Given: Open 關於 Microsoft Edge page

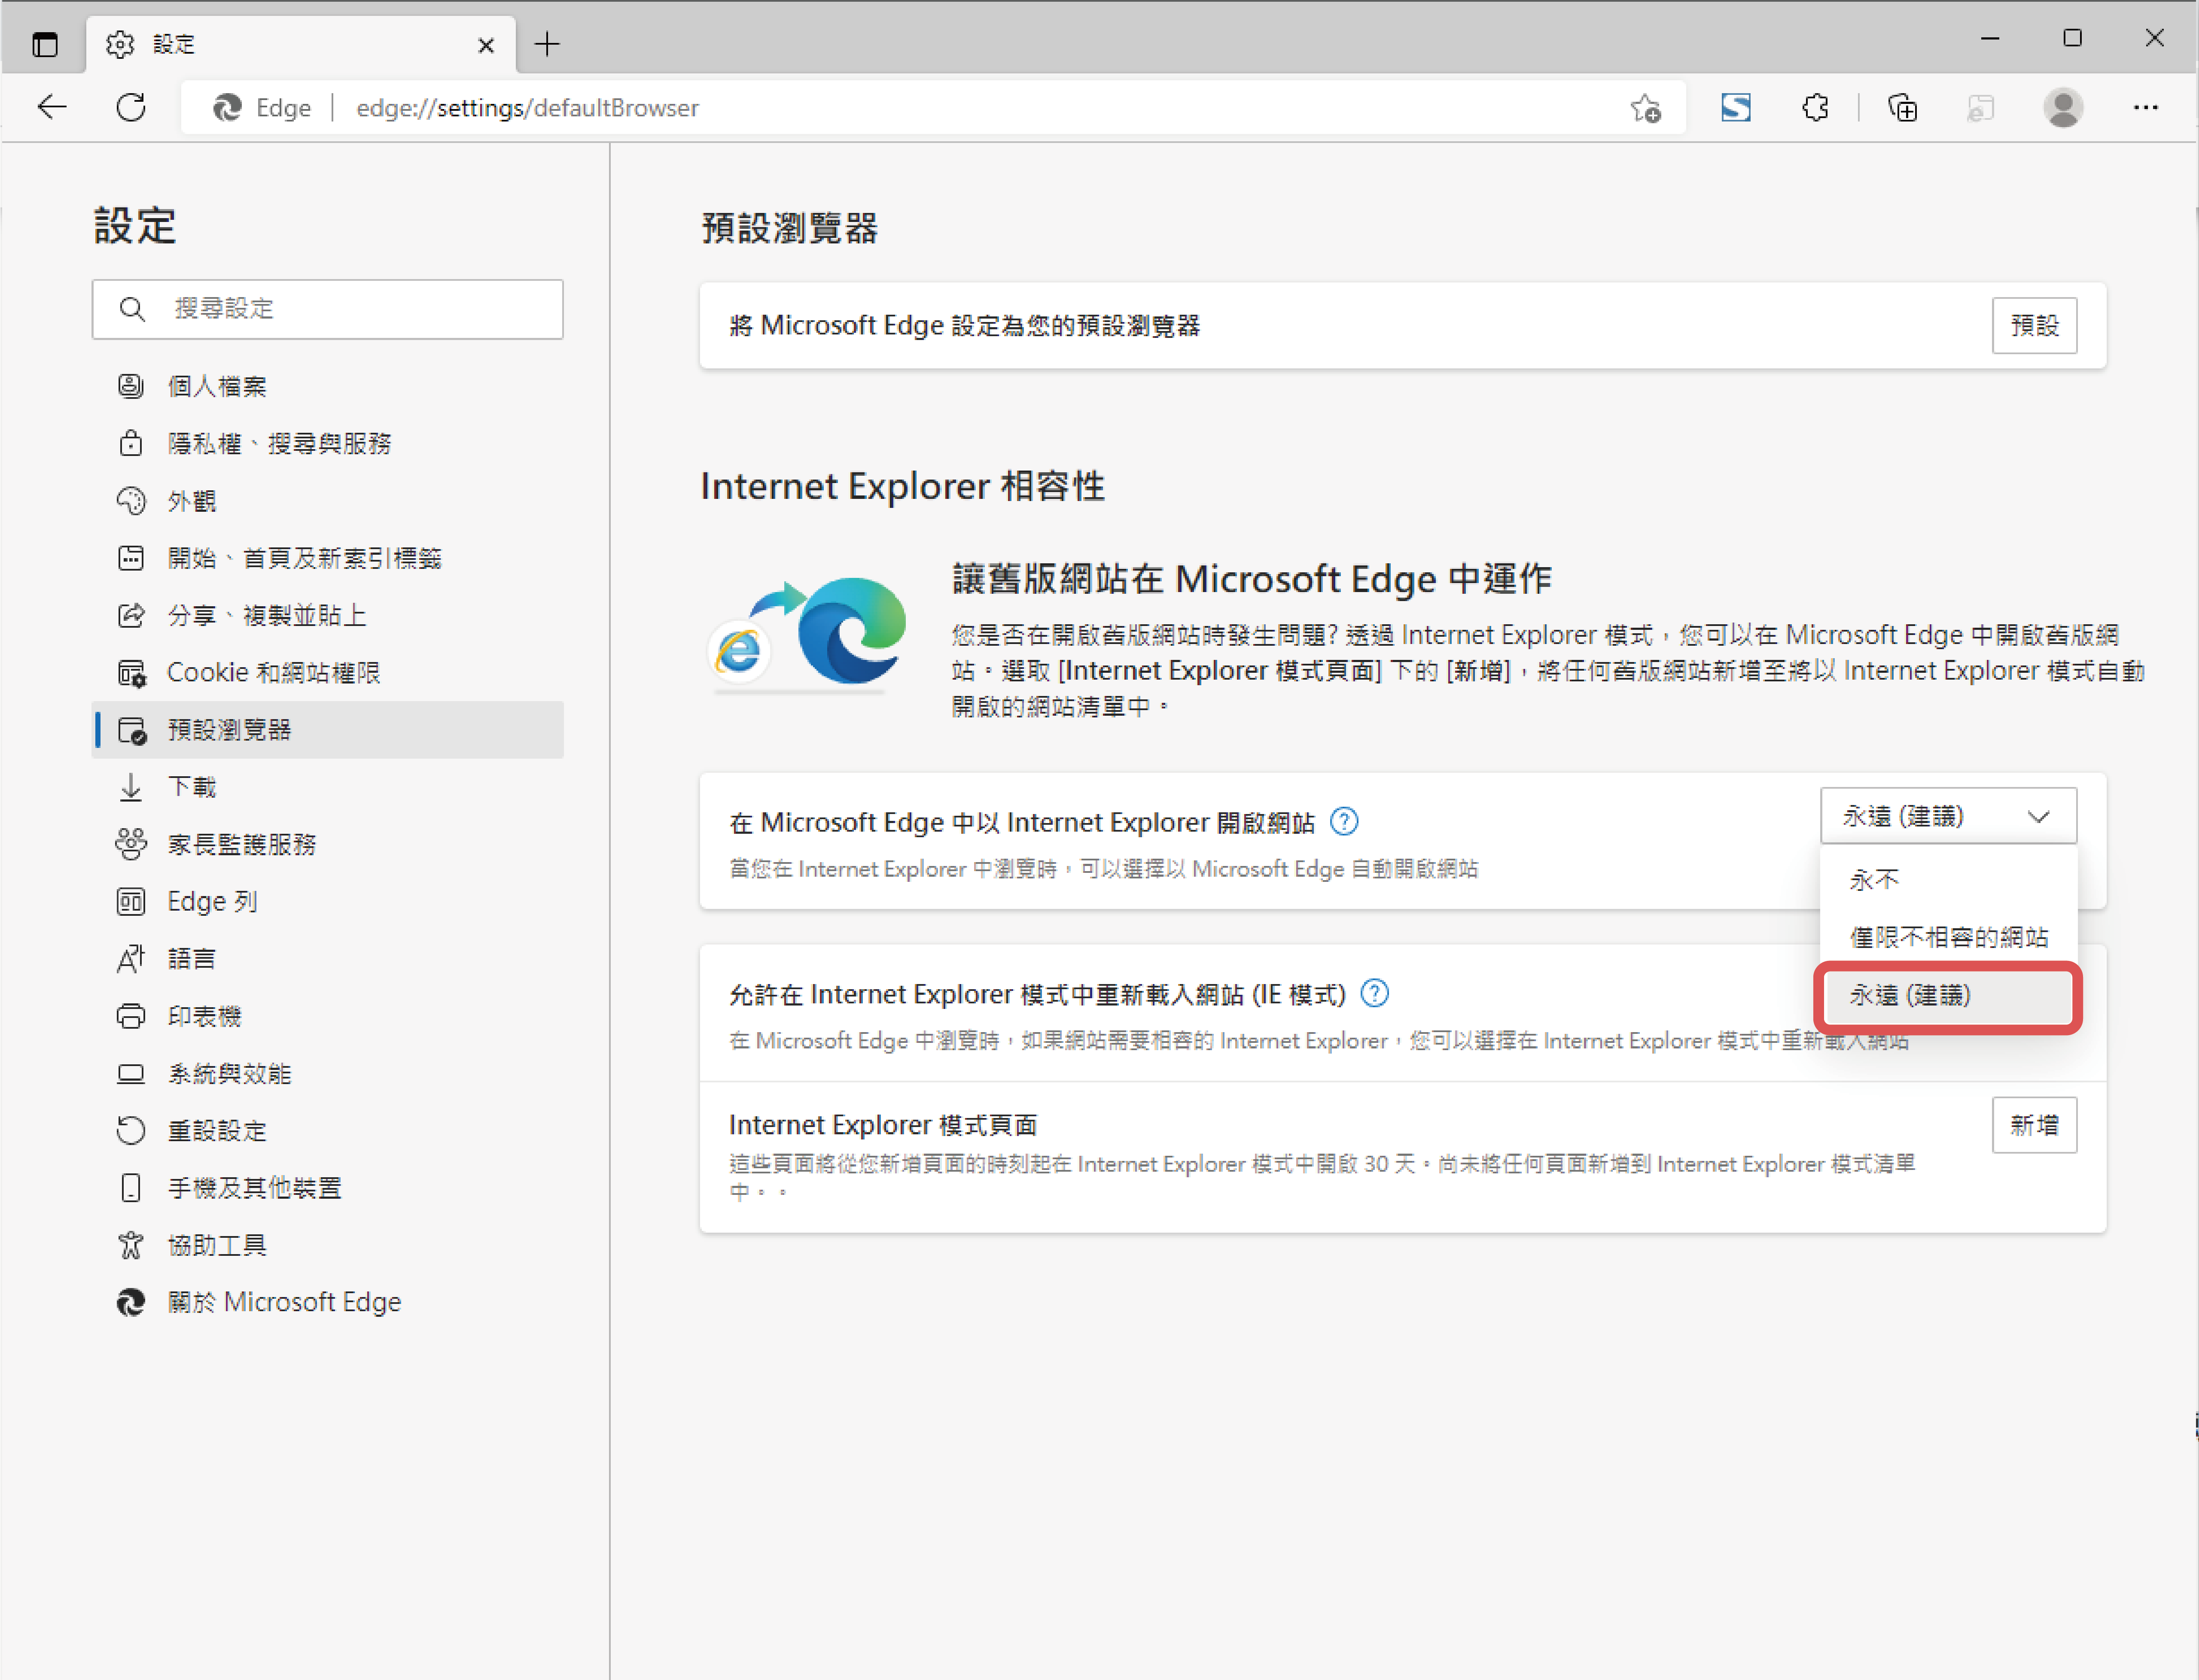Looking at the screenshot, I should pyautogui.click(x=328, y=1302).
